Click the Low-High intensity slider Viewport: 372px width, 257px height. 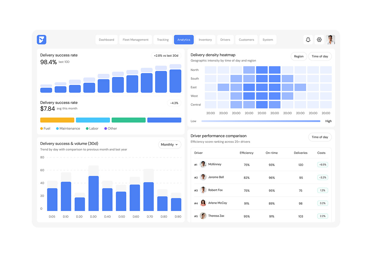[x=260, y=121]
